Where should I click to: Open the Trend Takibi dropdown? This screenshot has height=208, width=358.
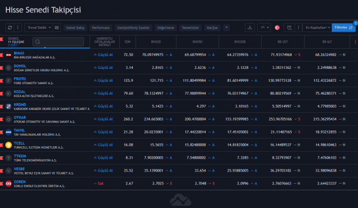[39, 28]
